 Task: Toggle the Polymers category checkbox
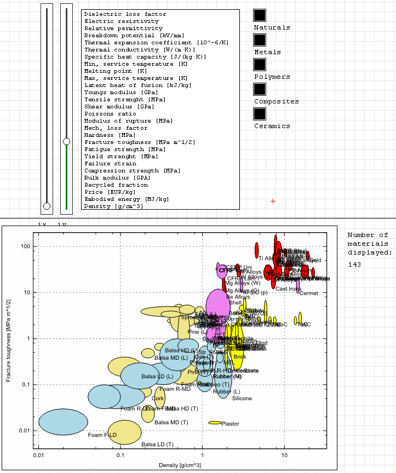point(260,65)
